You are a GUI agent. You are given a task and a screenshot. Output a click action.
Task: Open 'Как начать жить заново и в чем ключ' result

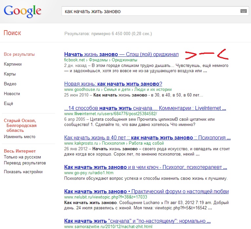[x=145, y=167]
